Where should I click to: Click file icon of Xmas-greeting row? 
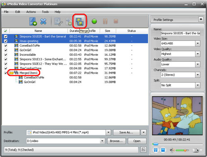pos(17,41)
